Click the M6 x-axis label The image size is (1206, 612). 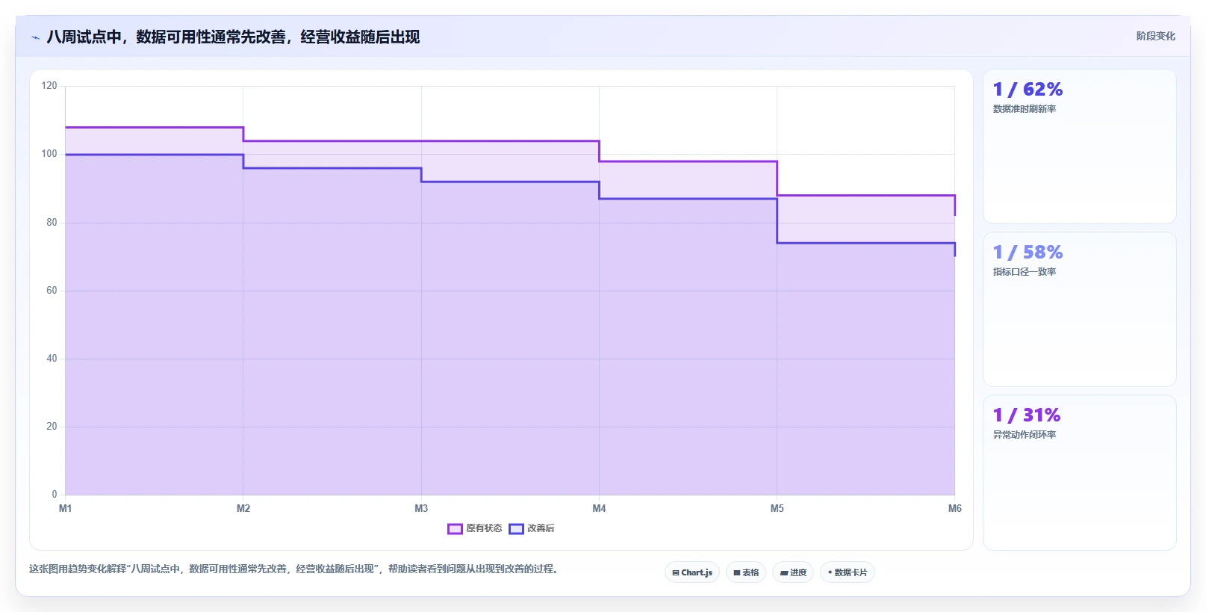955,508
